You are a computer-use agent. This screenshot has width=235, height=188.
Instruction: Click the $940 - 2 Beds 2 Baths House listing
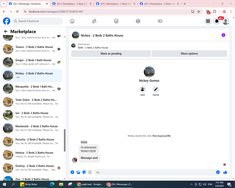click(x=93, y=47)
